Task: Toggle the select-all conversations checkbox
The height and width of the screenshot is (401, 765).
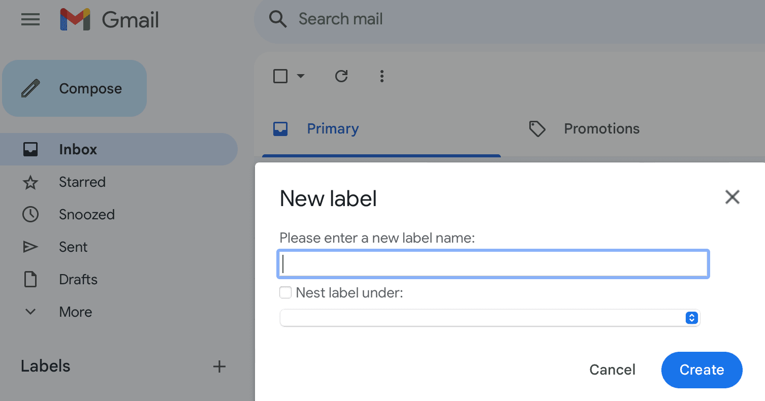Action: coord(280,76)
